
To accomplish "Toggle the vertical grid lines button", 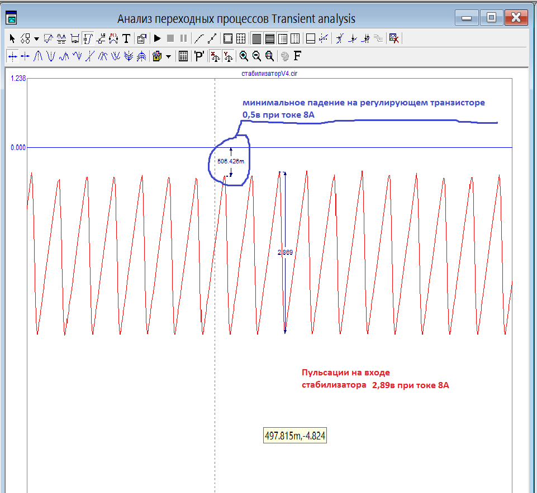I will 256,38.
